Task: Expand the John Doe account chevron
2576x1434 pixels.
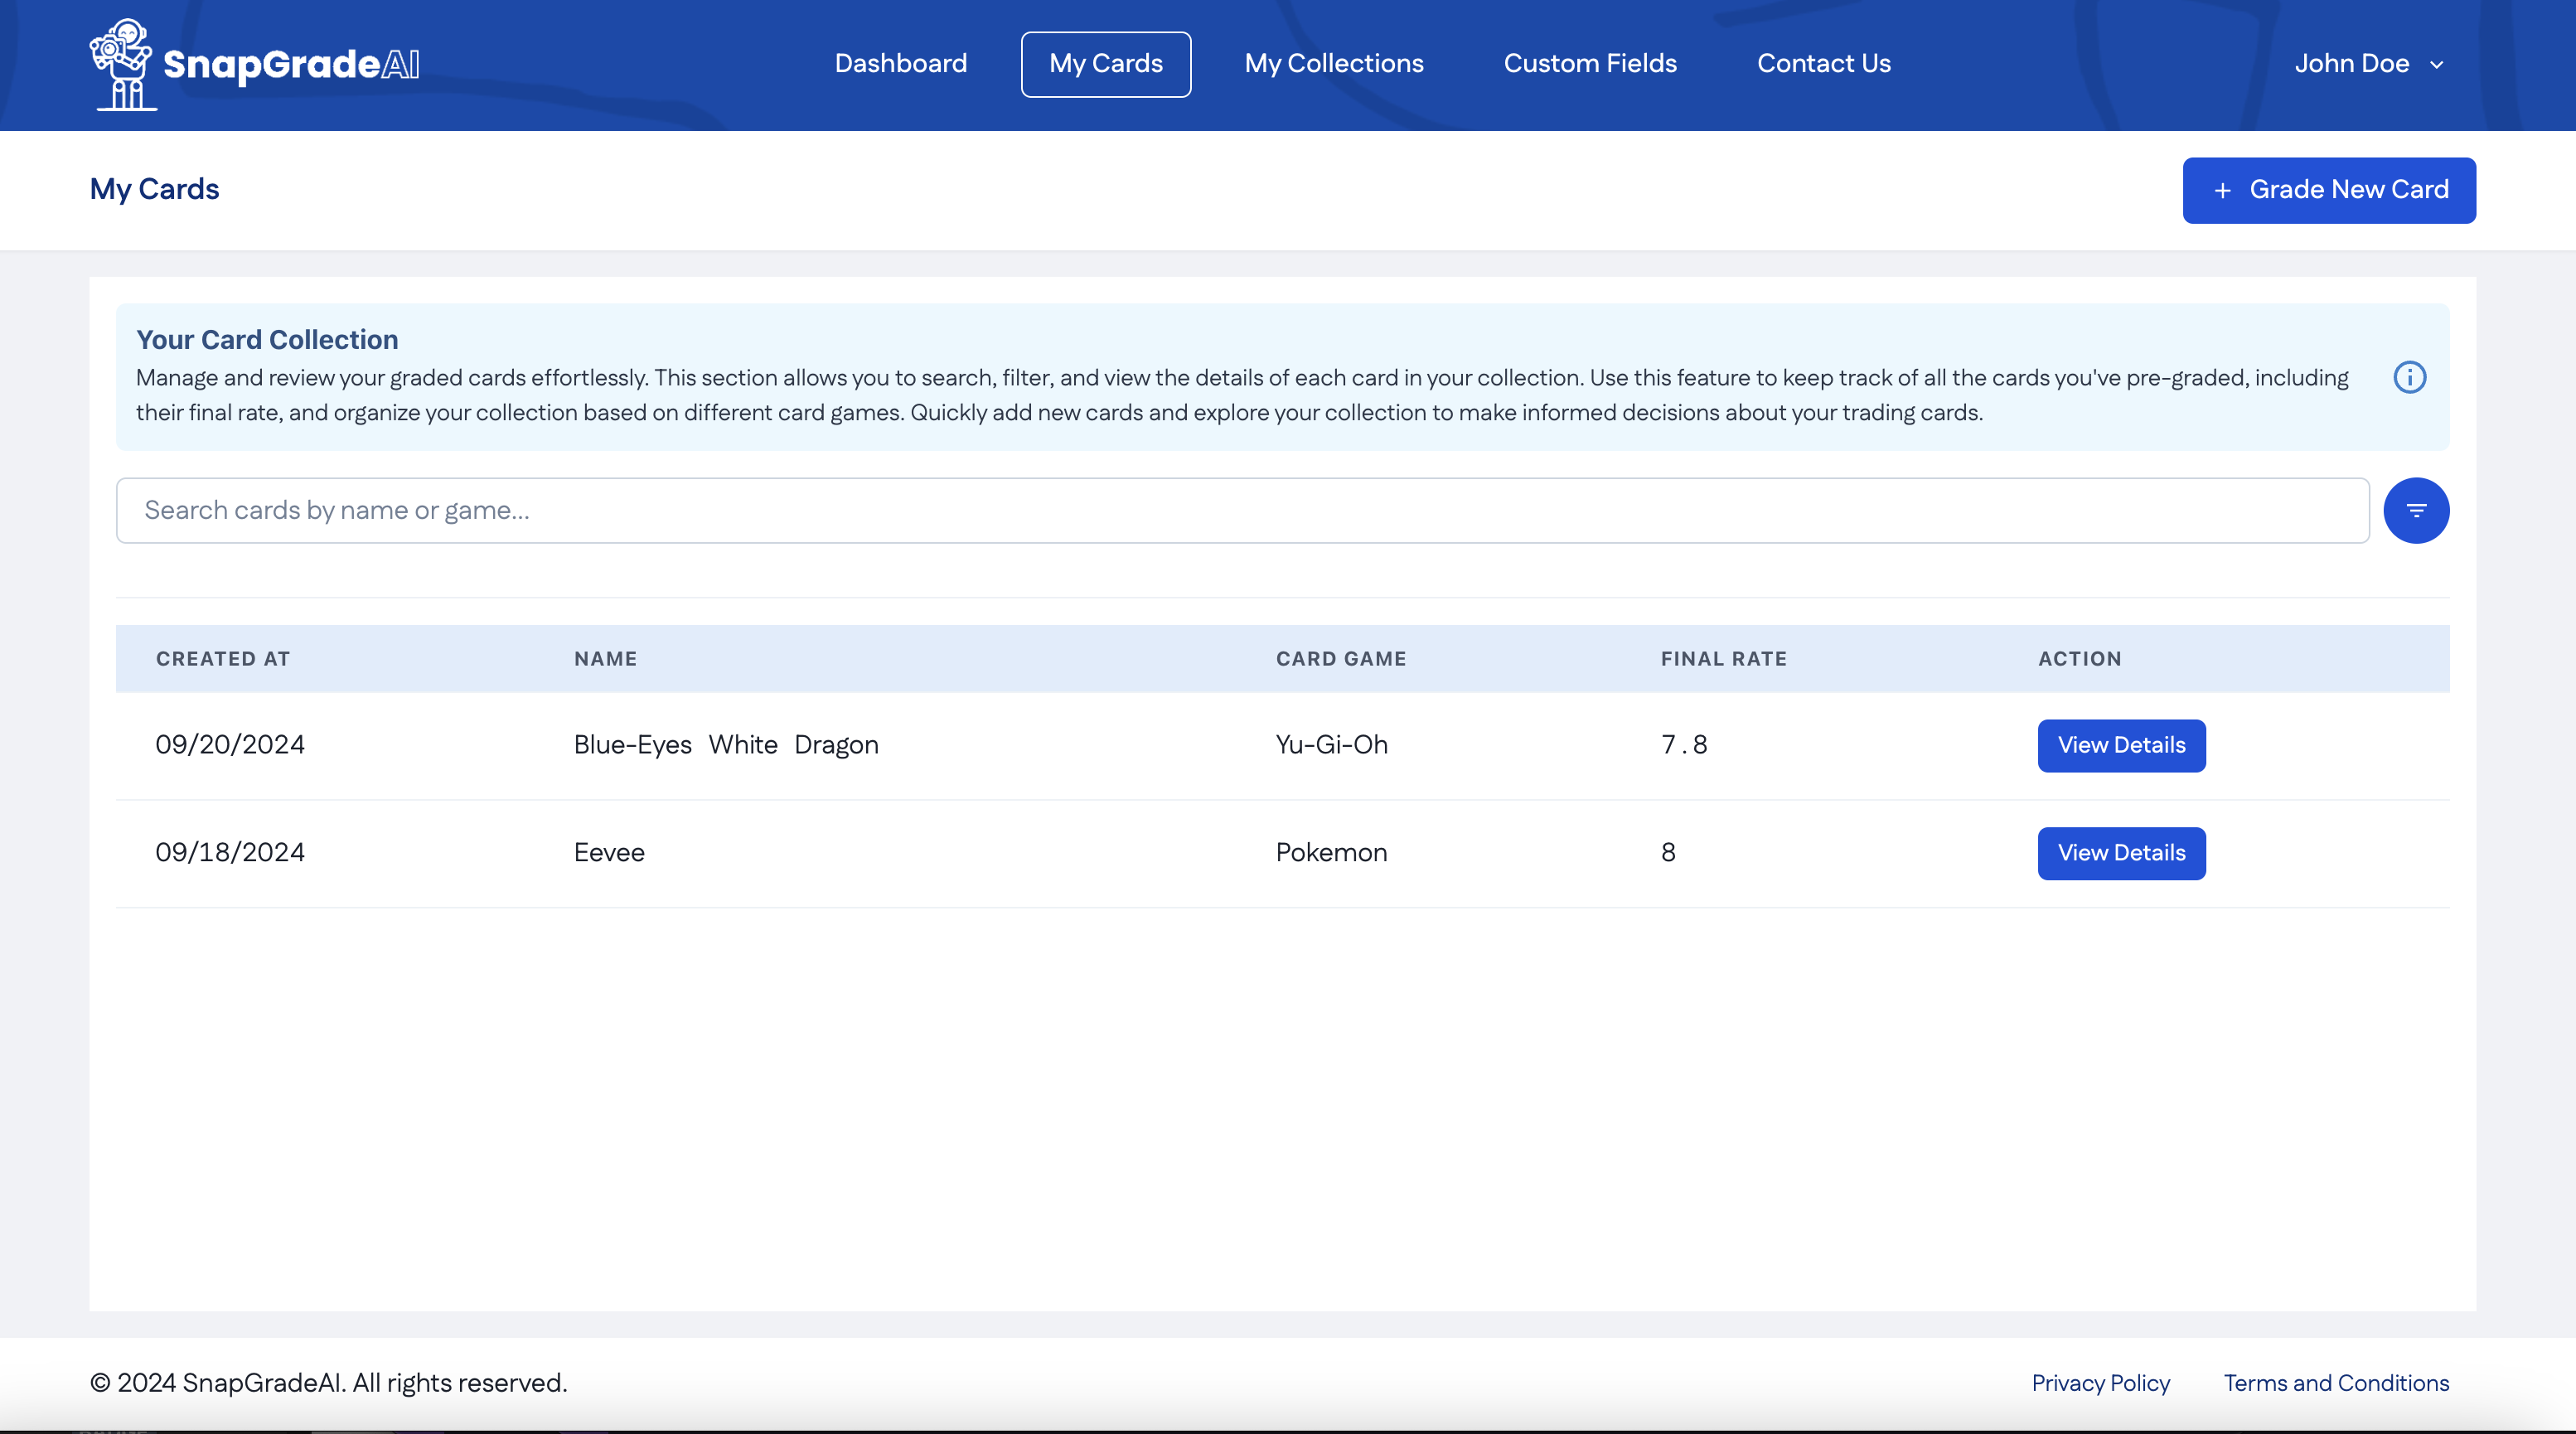Action: click(2437, 65)
